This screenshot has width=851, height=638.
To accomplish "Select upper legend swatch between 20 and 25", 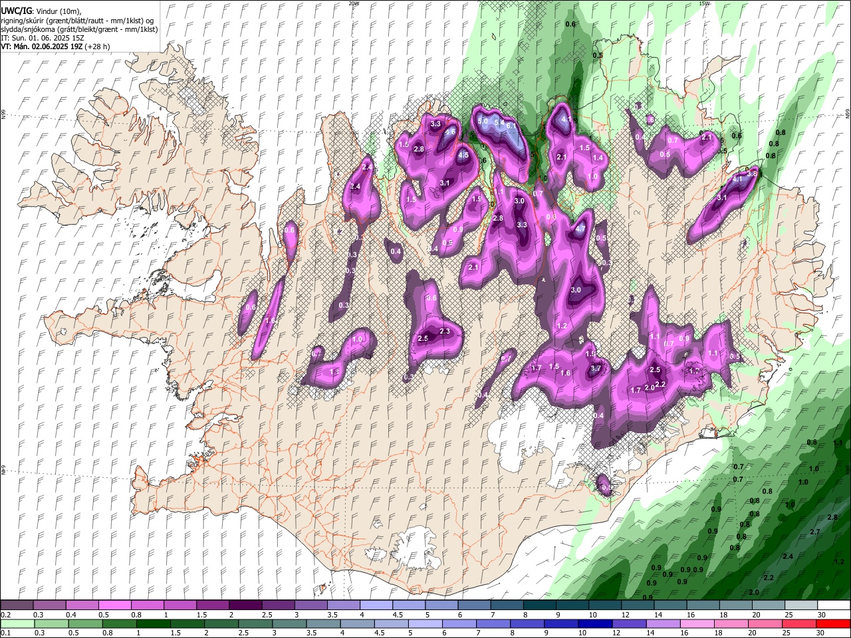I will coord(767,605).
